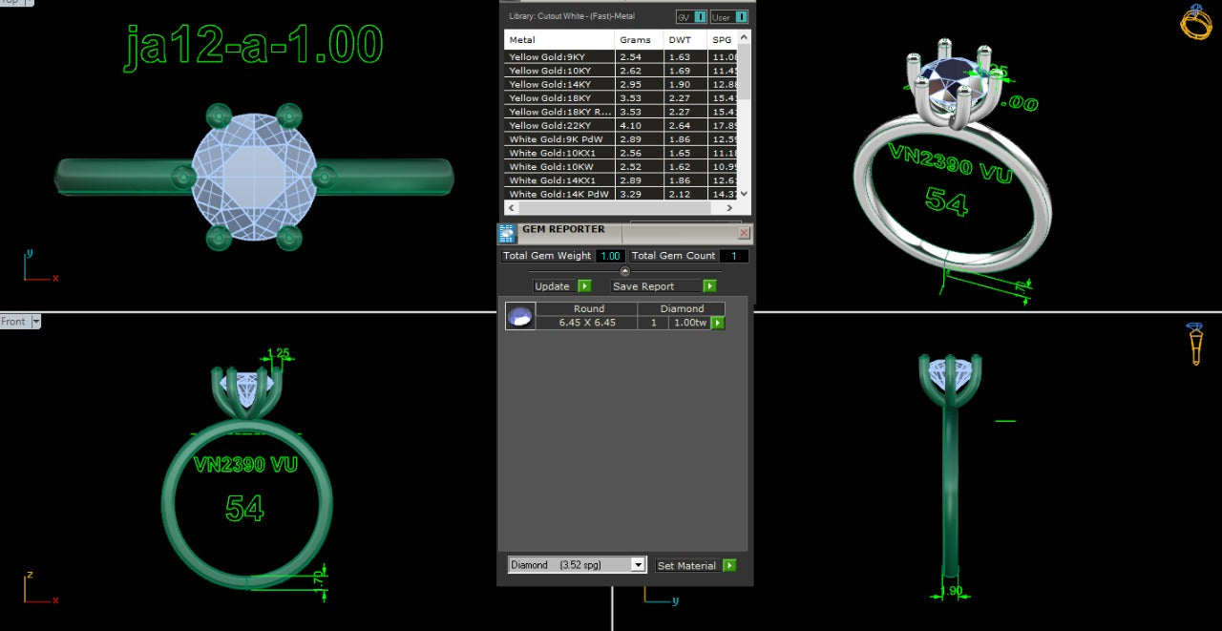Select the White Gold:10KX1 row
This screenshot has height=631, width=1222.
click(x=622, y=153)
